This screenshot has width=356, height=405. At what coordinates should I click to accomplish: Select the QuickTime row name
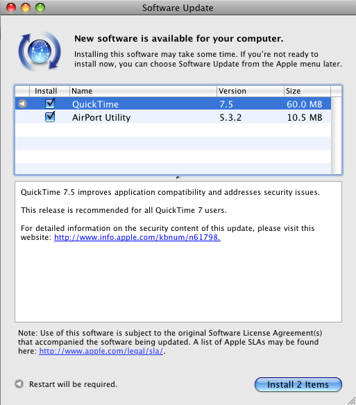(x=95, y=104)
